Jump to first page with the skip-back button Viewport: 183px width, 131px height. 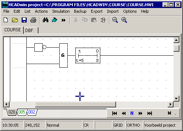[115, 113]
